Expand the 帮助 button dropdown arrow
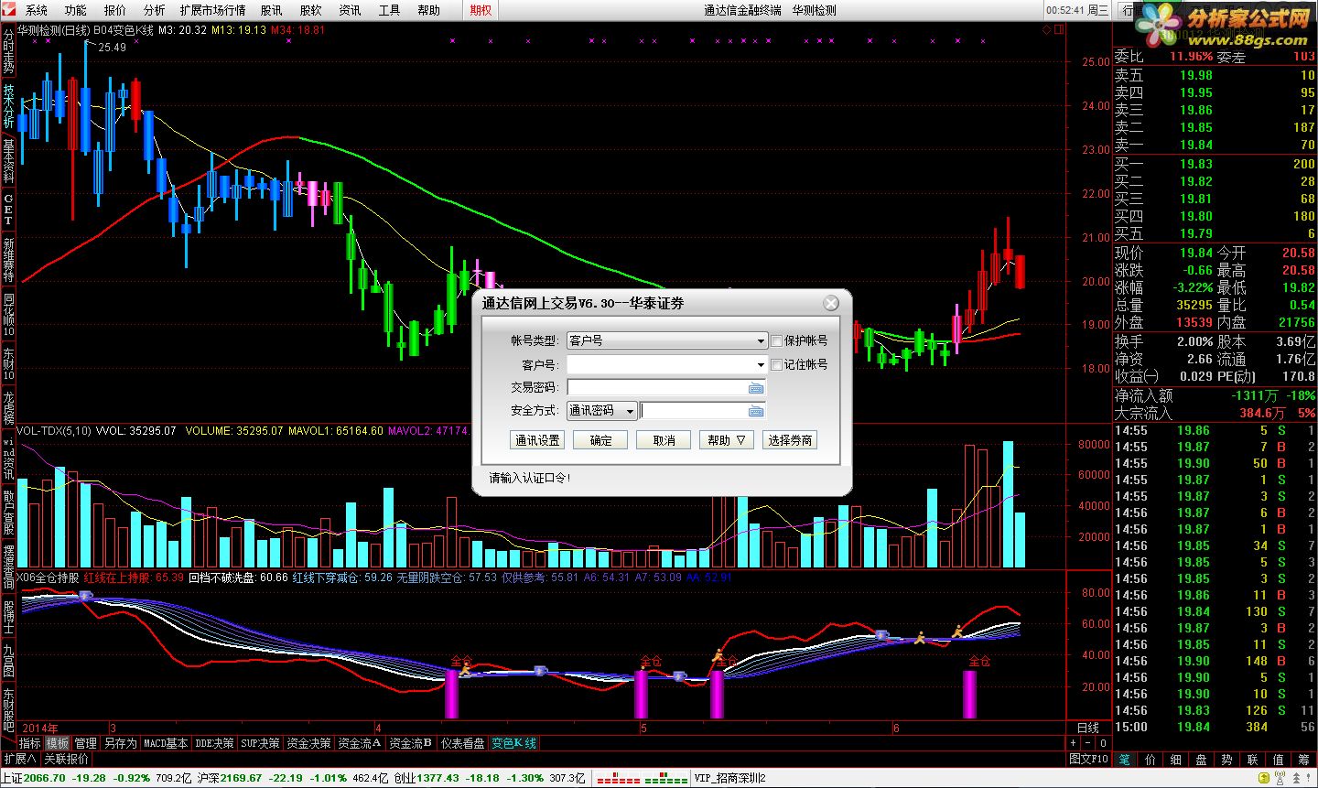 pos(740,440)
